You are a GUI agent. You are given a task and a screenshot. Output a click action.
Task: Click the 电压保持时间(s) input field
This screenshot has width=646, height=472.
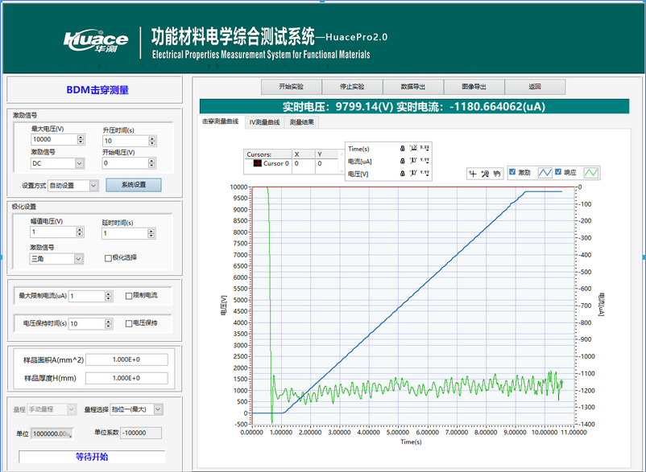86,324
